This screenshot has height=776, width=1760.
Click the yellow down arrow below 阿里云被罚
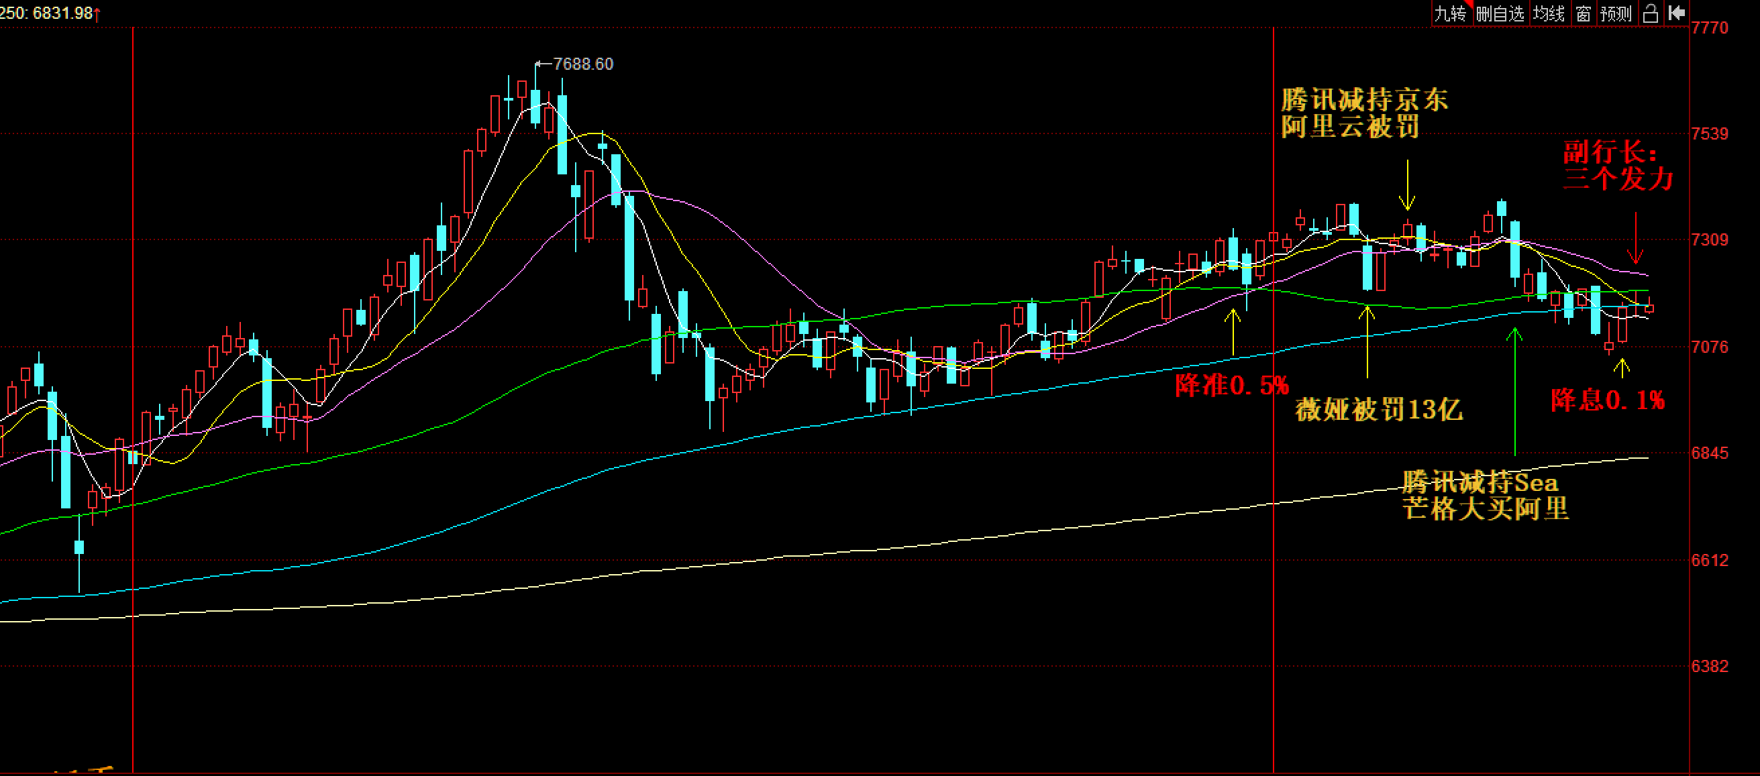tap(1407, 186)
